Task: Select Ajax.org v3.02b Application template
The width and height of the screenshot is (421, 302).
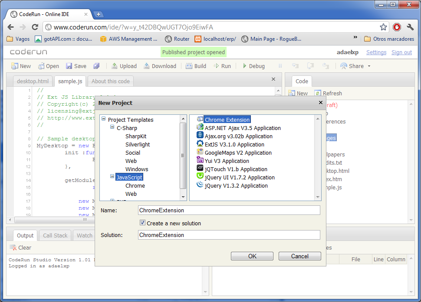Action: 239,136
